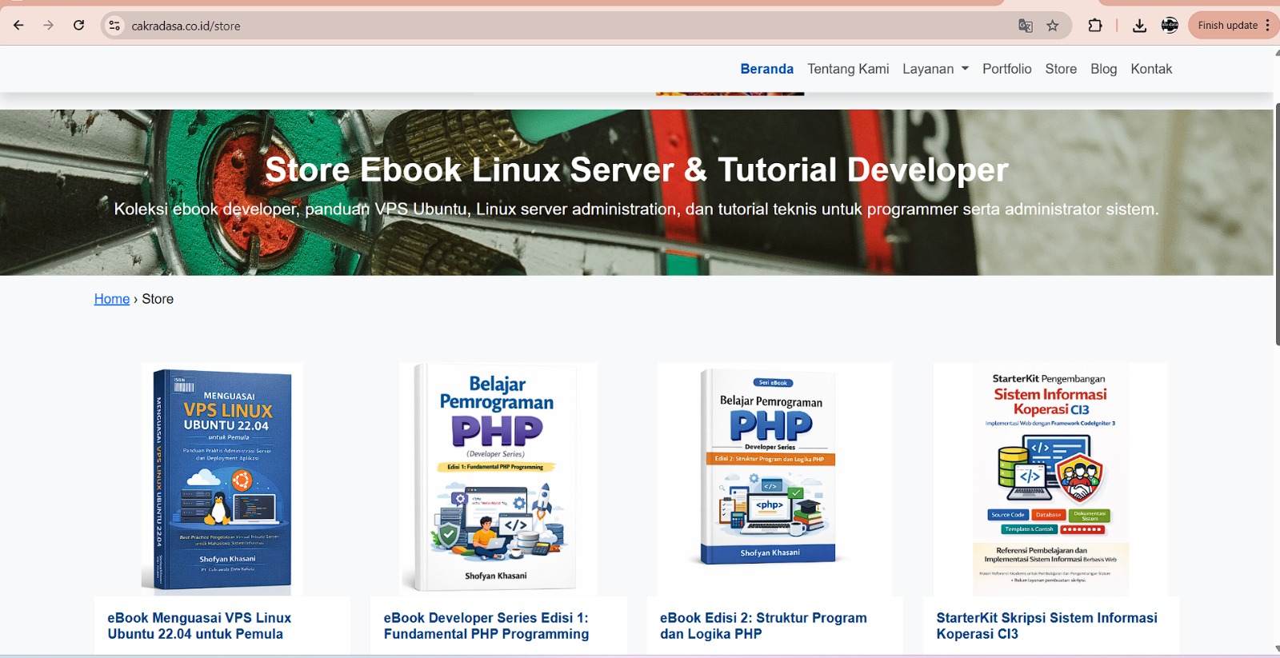Click the browser back arrow
The image size is (1280, 658).
[18, 26]
